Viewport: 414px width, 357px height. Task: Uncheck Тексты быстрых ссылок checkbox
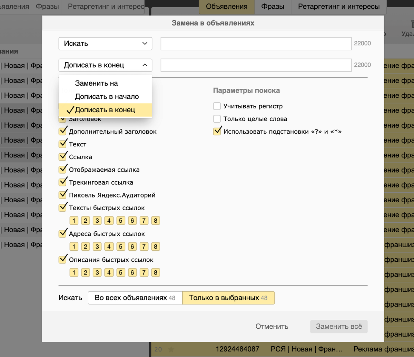click(63, 208)
